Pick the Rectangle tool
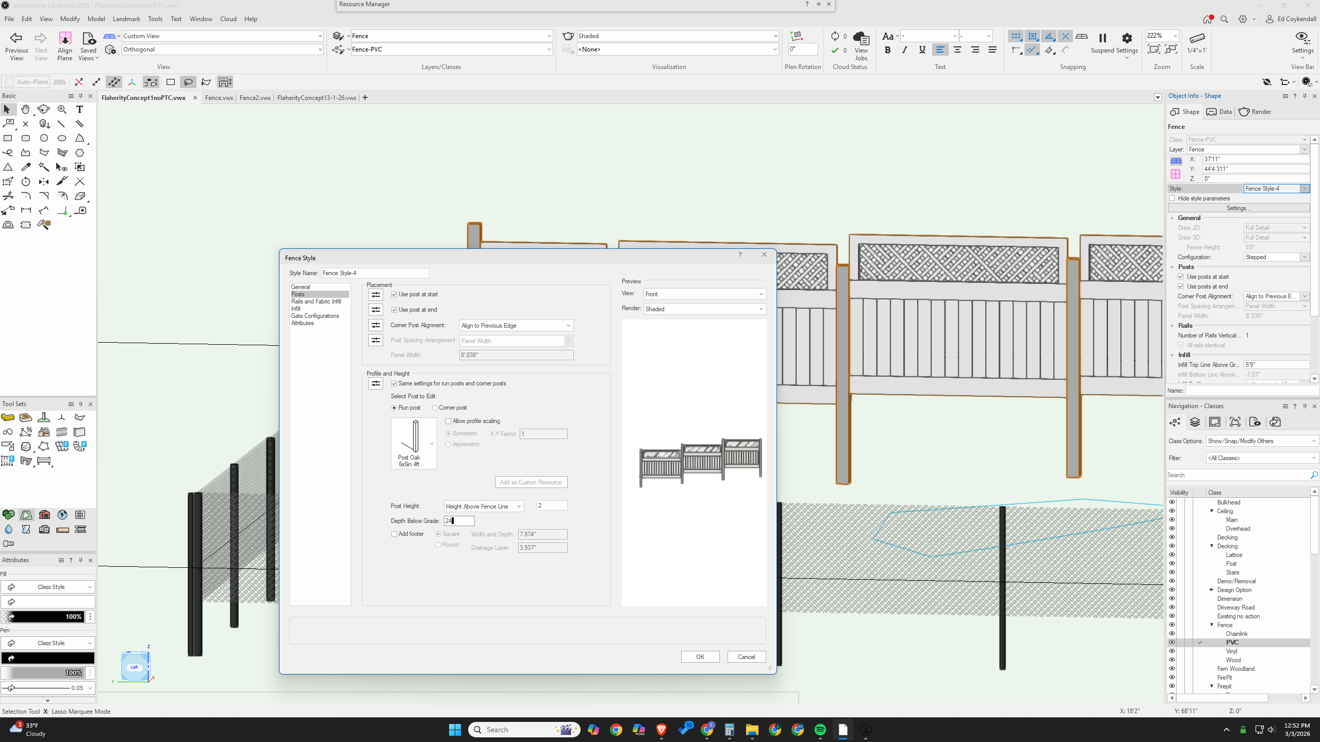This screenshot has height=742, width=1320. (8, 138)
